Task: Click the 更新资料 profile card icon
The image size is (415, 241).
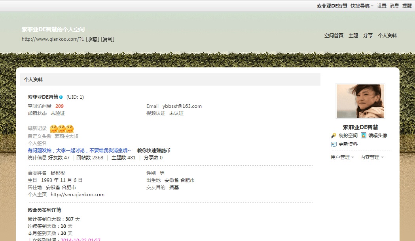Action: [x=334, y=144]
